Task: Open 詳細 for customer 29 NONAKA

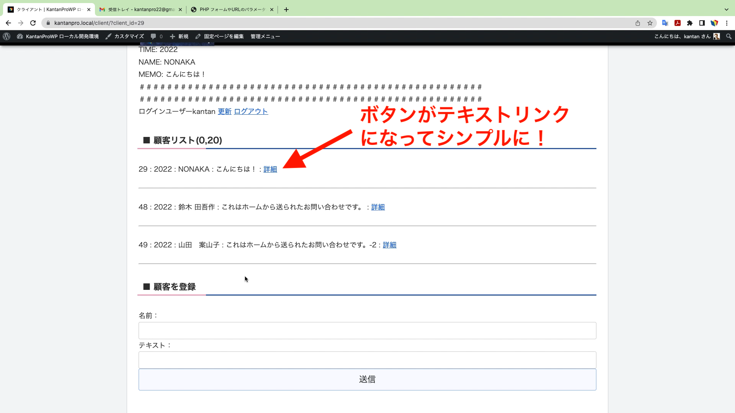Action: click(270, 169)
